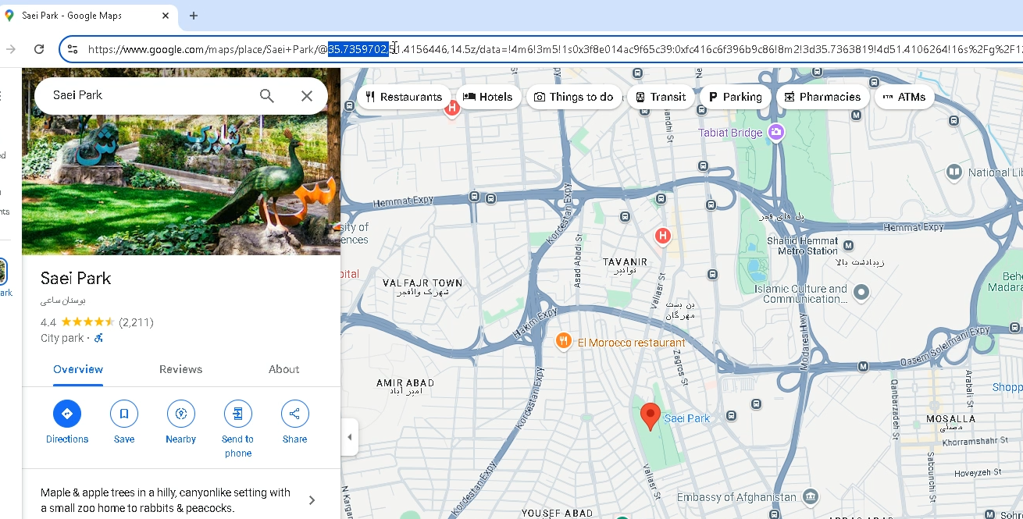Clear the Saei Park search query

pos(307,96)
